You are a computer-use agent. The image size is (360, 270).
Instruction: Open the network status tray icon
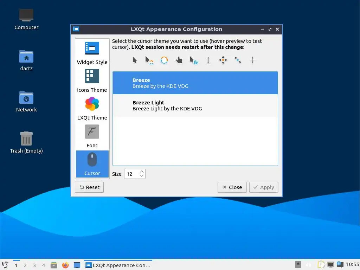pyautogui.click(x=330, y=265)
